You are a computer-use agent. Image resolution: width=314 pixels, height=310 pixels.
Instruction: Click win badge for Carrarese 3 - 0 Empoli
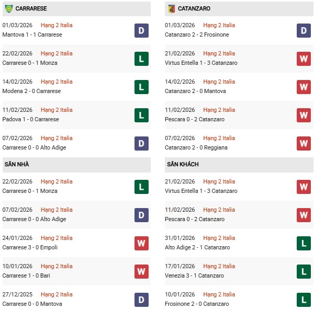point(141,243)
